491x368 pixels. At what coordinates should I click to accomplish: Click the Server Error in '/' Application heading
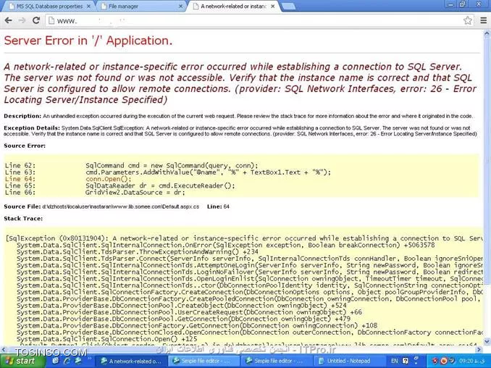pos(88,41)
